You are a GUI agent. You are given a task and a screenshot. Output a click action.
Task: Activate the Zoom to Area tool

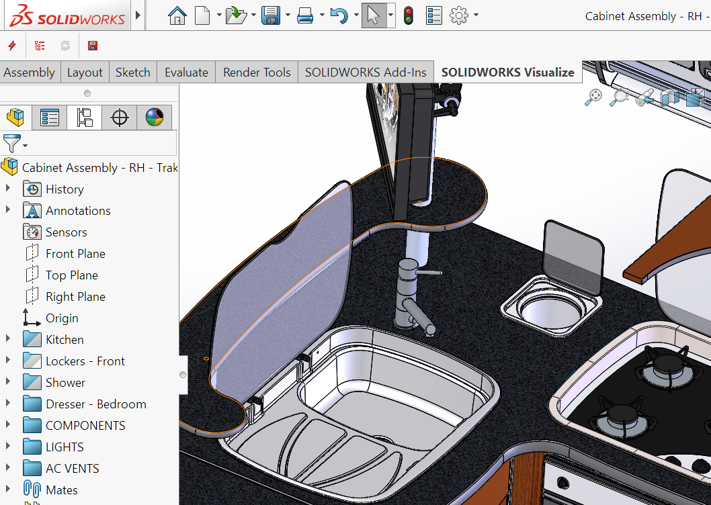[618, 97]
